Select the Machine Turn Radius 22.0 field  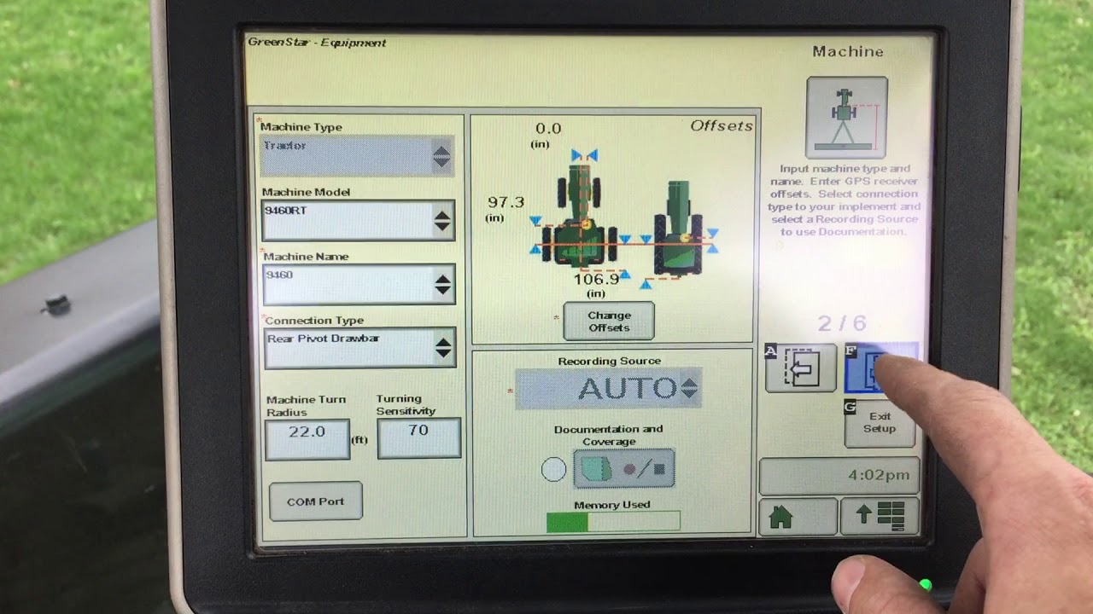click(x=307, y=439)
